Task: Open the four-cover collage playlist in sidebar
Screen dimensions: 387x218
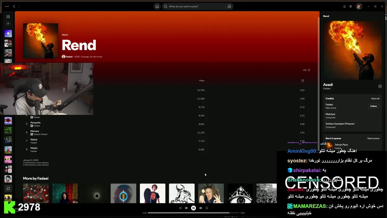Action: pyautogui.click(x=8, y=43)
